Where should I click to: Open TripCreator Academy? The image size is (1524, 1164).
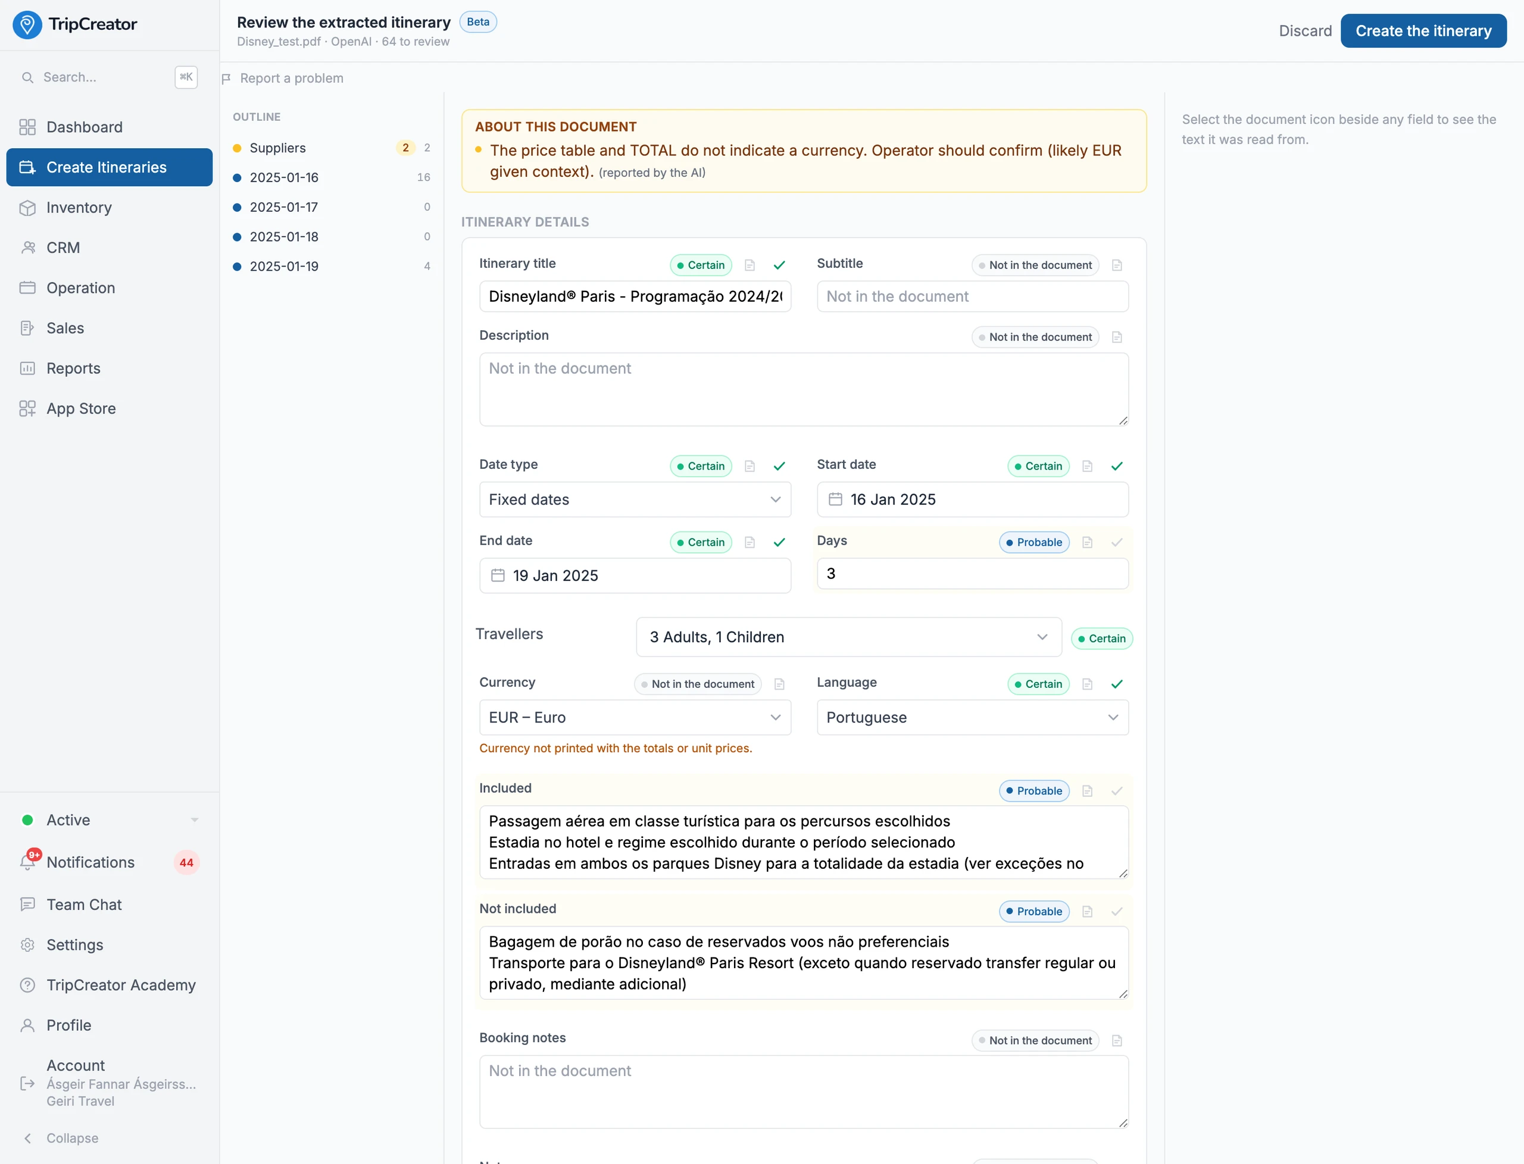[110, 985]
